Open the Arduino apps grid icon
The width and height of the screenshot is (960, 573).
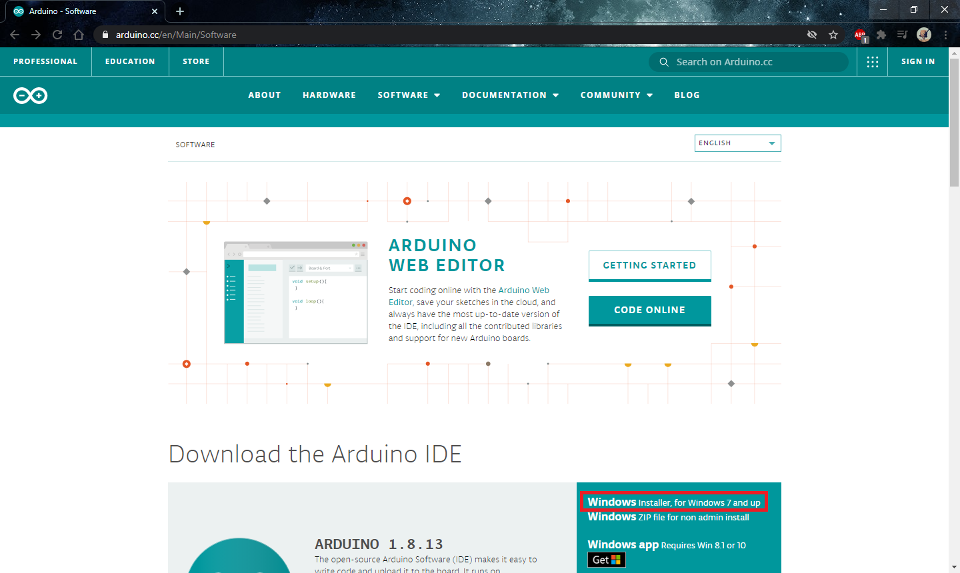tap(873, 62)
